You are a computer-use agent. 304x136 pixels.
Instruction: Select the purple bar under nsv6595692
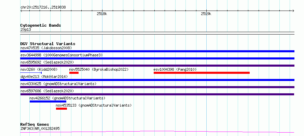157,66
